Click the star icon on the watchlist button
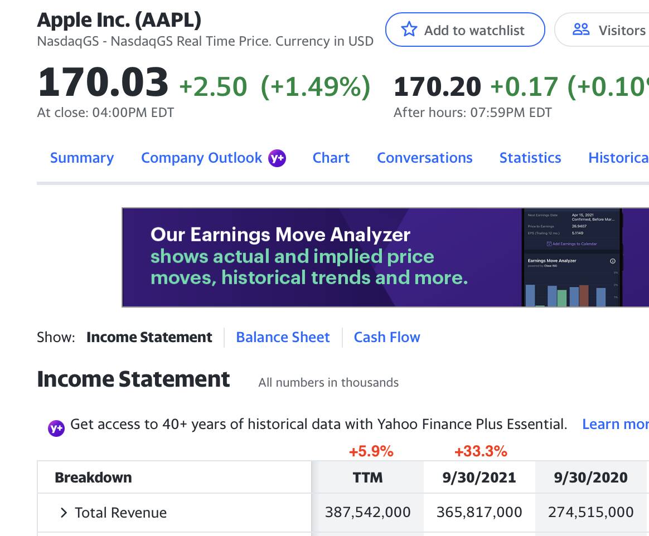 point(409,30)
